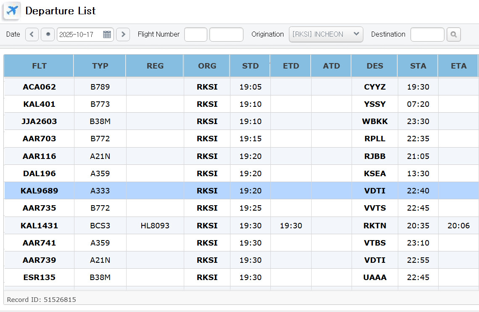The height and width of the screenshot is (312, 479).
Task: Select the highlighted KAL9689 row
Action: click(x=40, y=190)
